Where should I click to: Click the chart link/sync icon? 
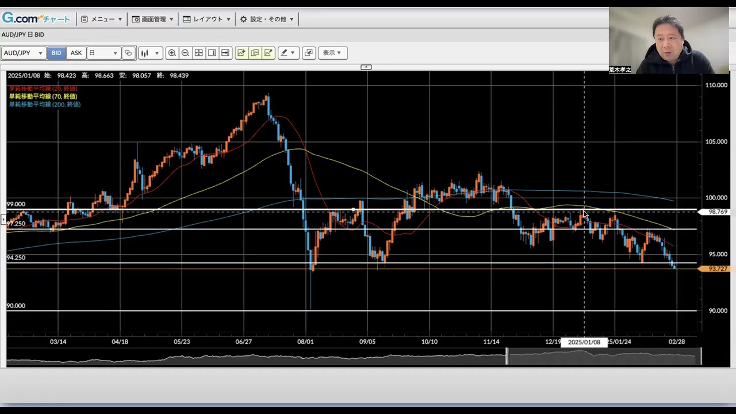[x=128, y=53]
